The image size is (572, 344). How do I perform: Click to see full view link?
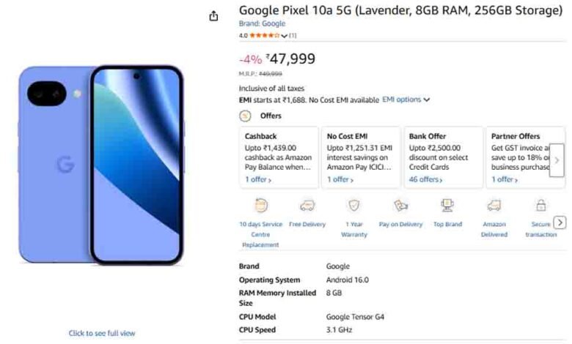(x=102, y=333)
